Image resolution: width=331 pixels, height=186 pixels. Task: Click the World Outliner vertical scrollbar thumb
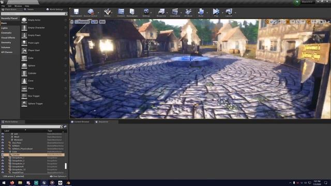coord(66,166)
